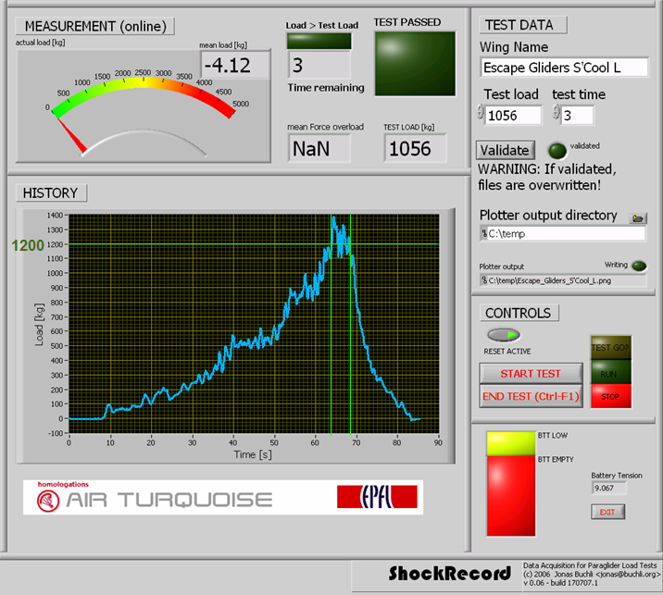Viewport: 663px width, 595px height.
Task: Open path options beside C:\temp directory
Action: coord(483,234)
